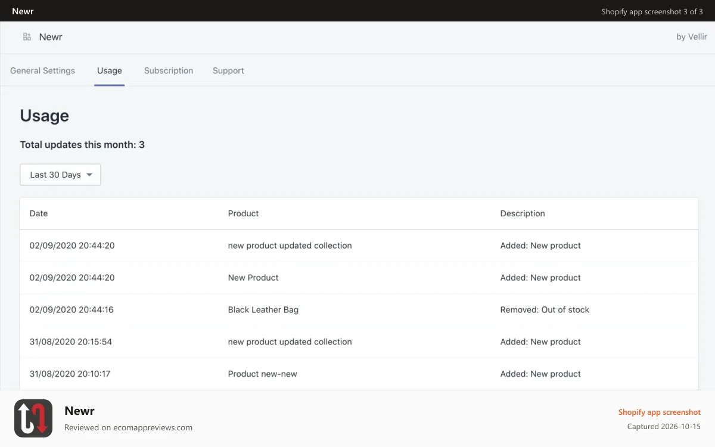This screenshot has width=715, height=447.
Task: Expand the Last 30 Days dropdown
Action: tap(60, 175)
